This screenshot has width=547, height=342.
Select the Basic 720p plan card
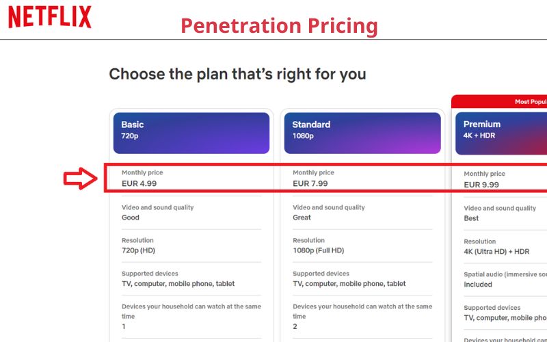pyautogui.click(x=191, y=133)
